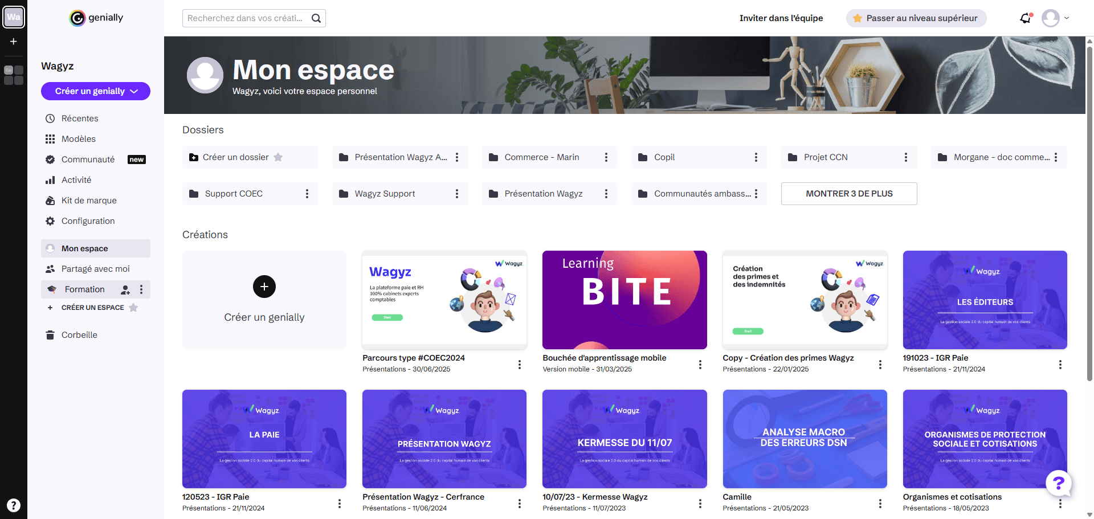1094x519 pixels.
Task: Click the search magnifier icon
Action: (x=316, y=18)
